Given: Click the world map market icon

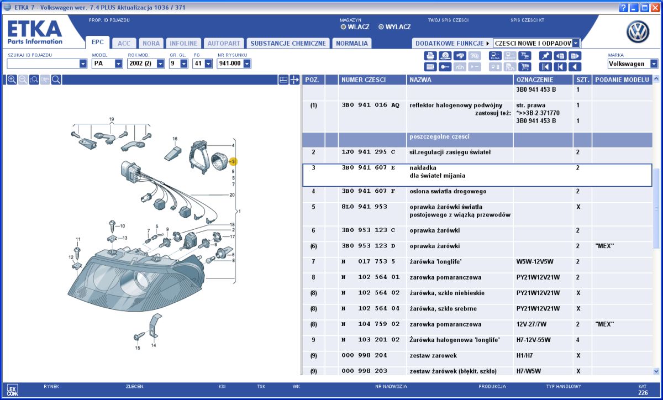Looking at the screenshot, I should pos(460,56).
